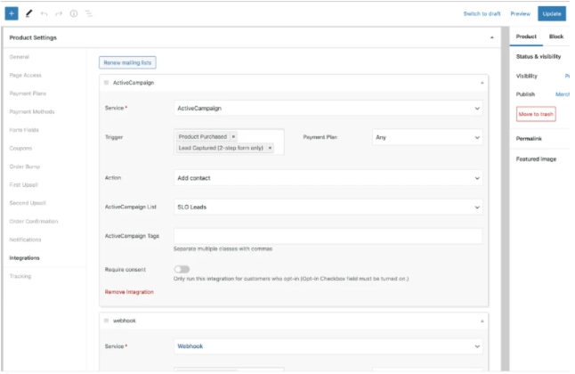Toggle the Require consent switch
The height and width of the screenshot is (374, 575).
tap(182, 269)
